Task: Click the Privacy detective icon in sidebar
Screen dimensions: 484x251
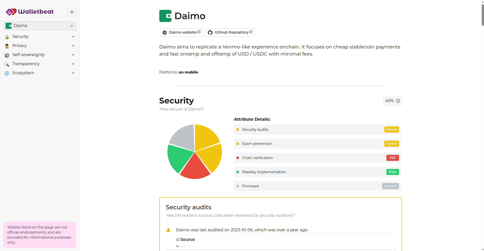Action: (x=7, y=46)
